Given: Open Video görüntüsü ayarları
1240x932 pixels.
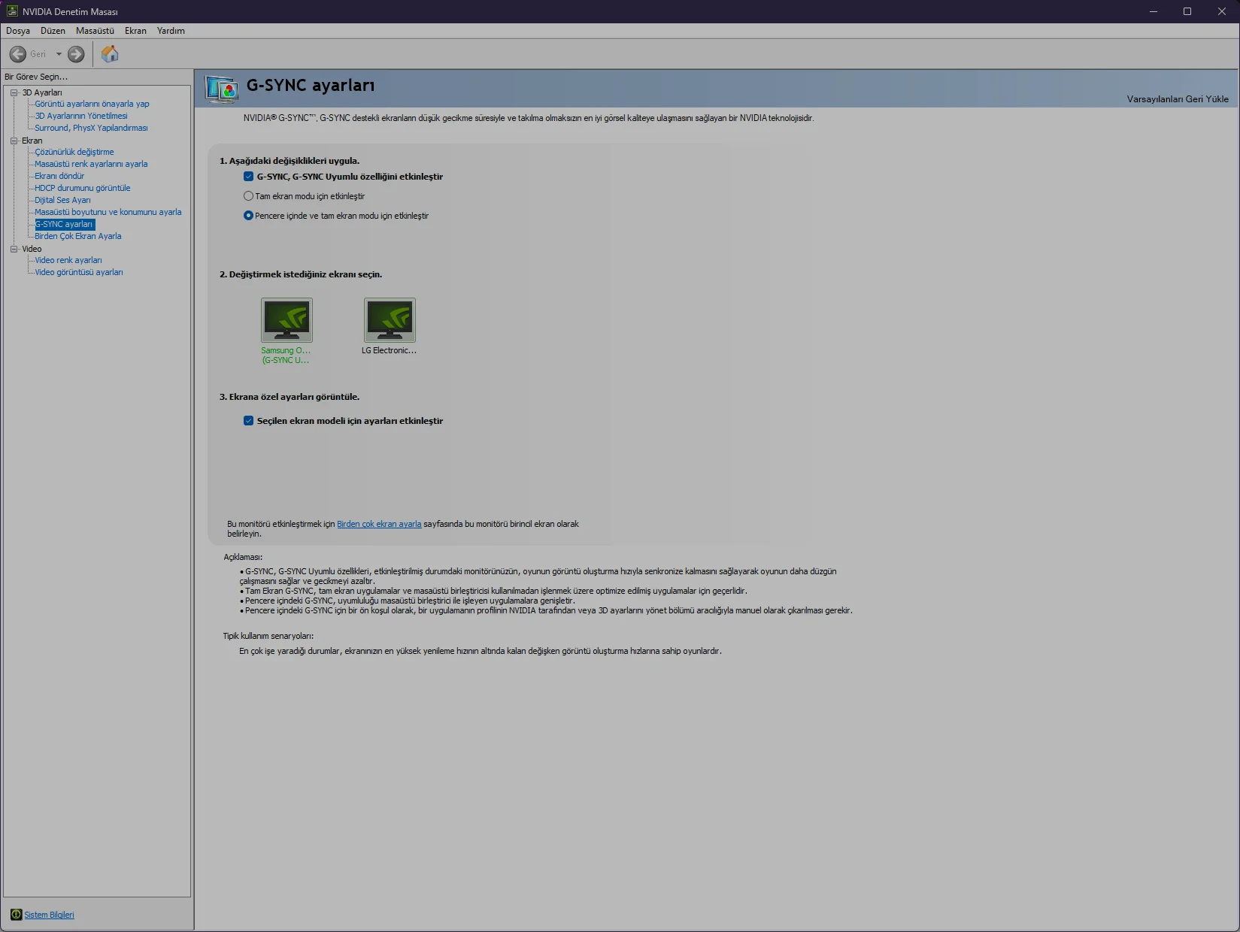Looking at the screenshot, I should (x=79, y=272).
